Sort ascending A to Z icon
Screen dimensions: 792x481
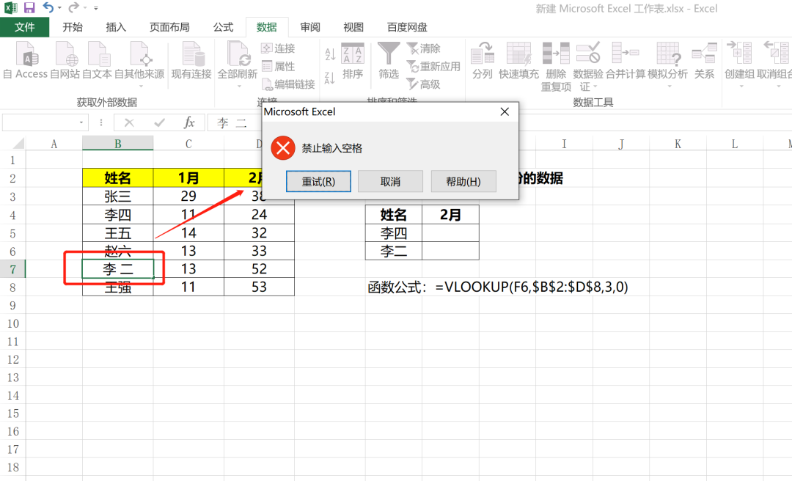pos(330,54)
